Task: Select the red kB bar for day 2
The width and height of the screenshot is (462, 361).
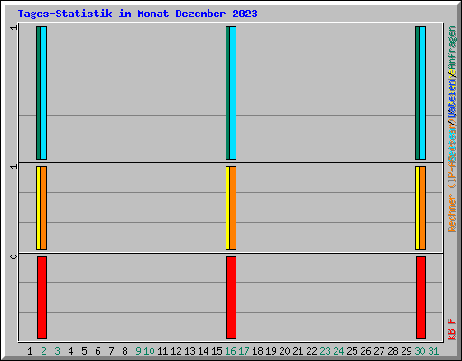Action: (42, 298)
